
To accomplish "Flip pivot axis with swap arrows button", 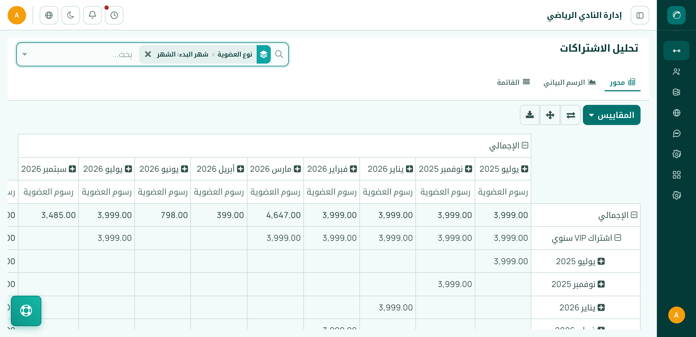I will coord(571,115).
